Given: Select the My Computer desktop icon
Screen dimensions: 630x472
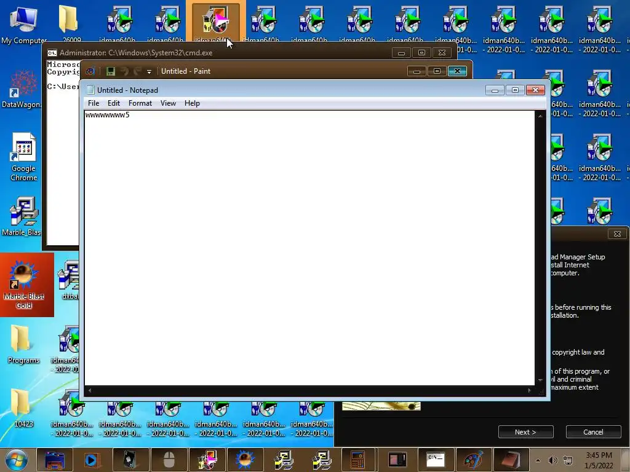Looking at the screenshot, I should [x=24, y=24].
